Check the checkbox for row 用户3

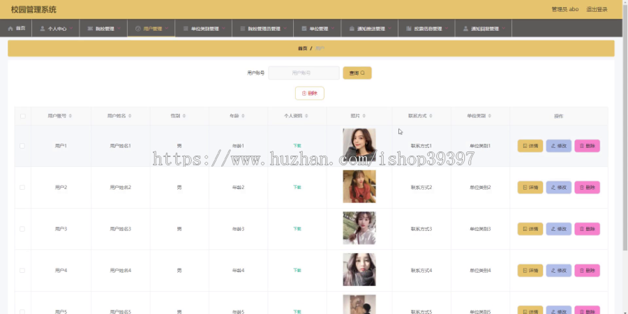(x=22, y=229)
